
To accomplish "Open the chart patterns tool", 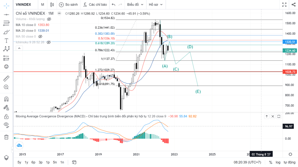I will pyautogui.click(x=6, y=49).
